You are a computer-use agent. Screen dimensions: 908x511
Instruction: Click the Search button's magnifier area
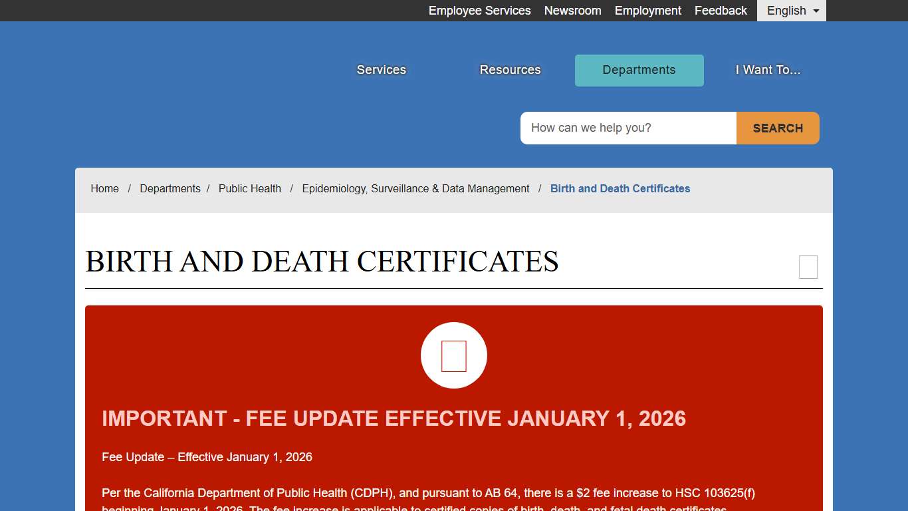777,128
